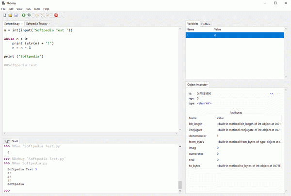Click the code line print ('Softpedia')
The image size is (291, 196).
pyautogui.click(x=24, y=56)
